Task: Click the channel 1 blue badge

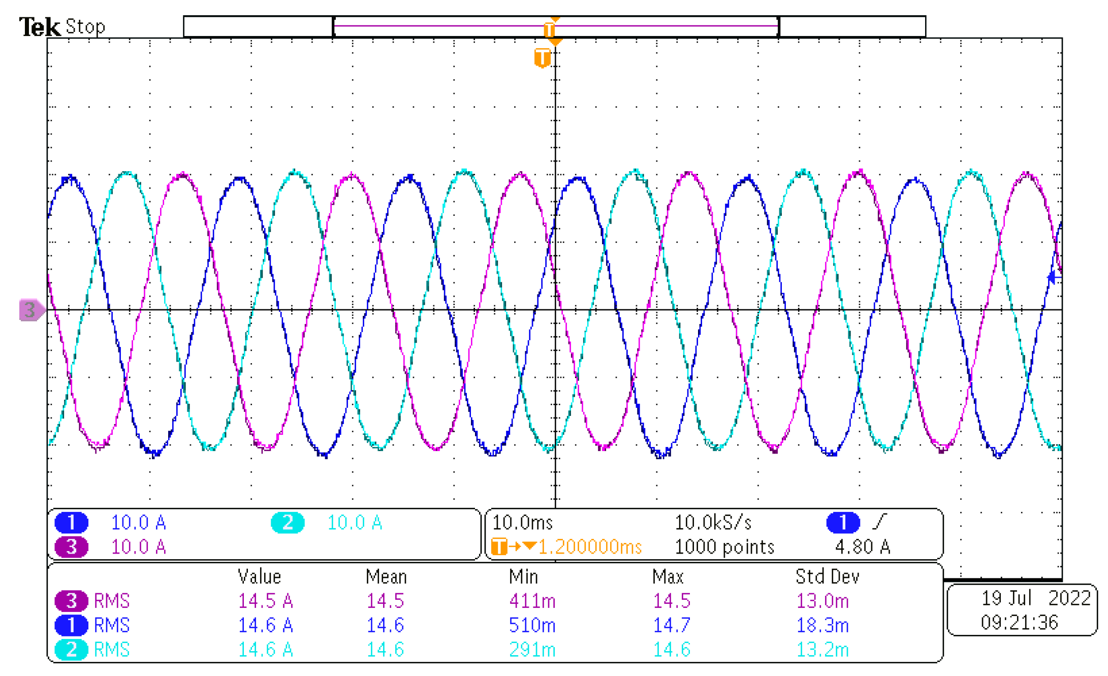Action: [x=71, y=522]
